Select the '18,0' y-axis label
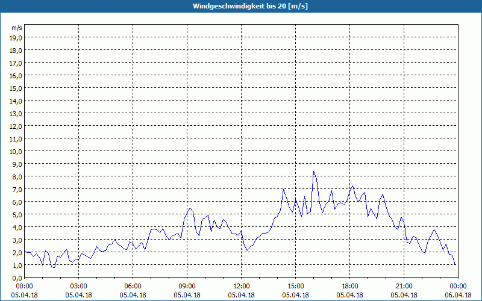 tap(16, 51)
